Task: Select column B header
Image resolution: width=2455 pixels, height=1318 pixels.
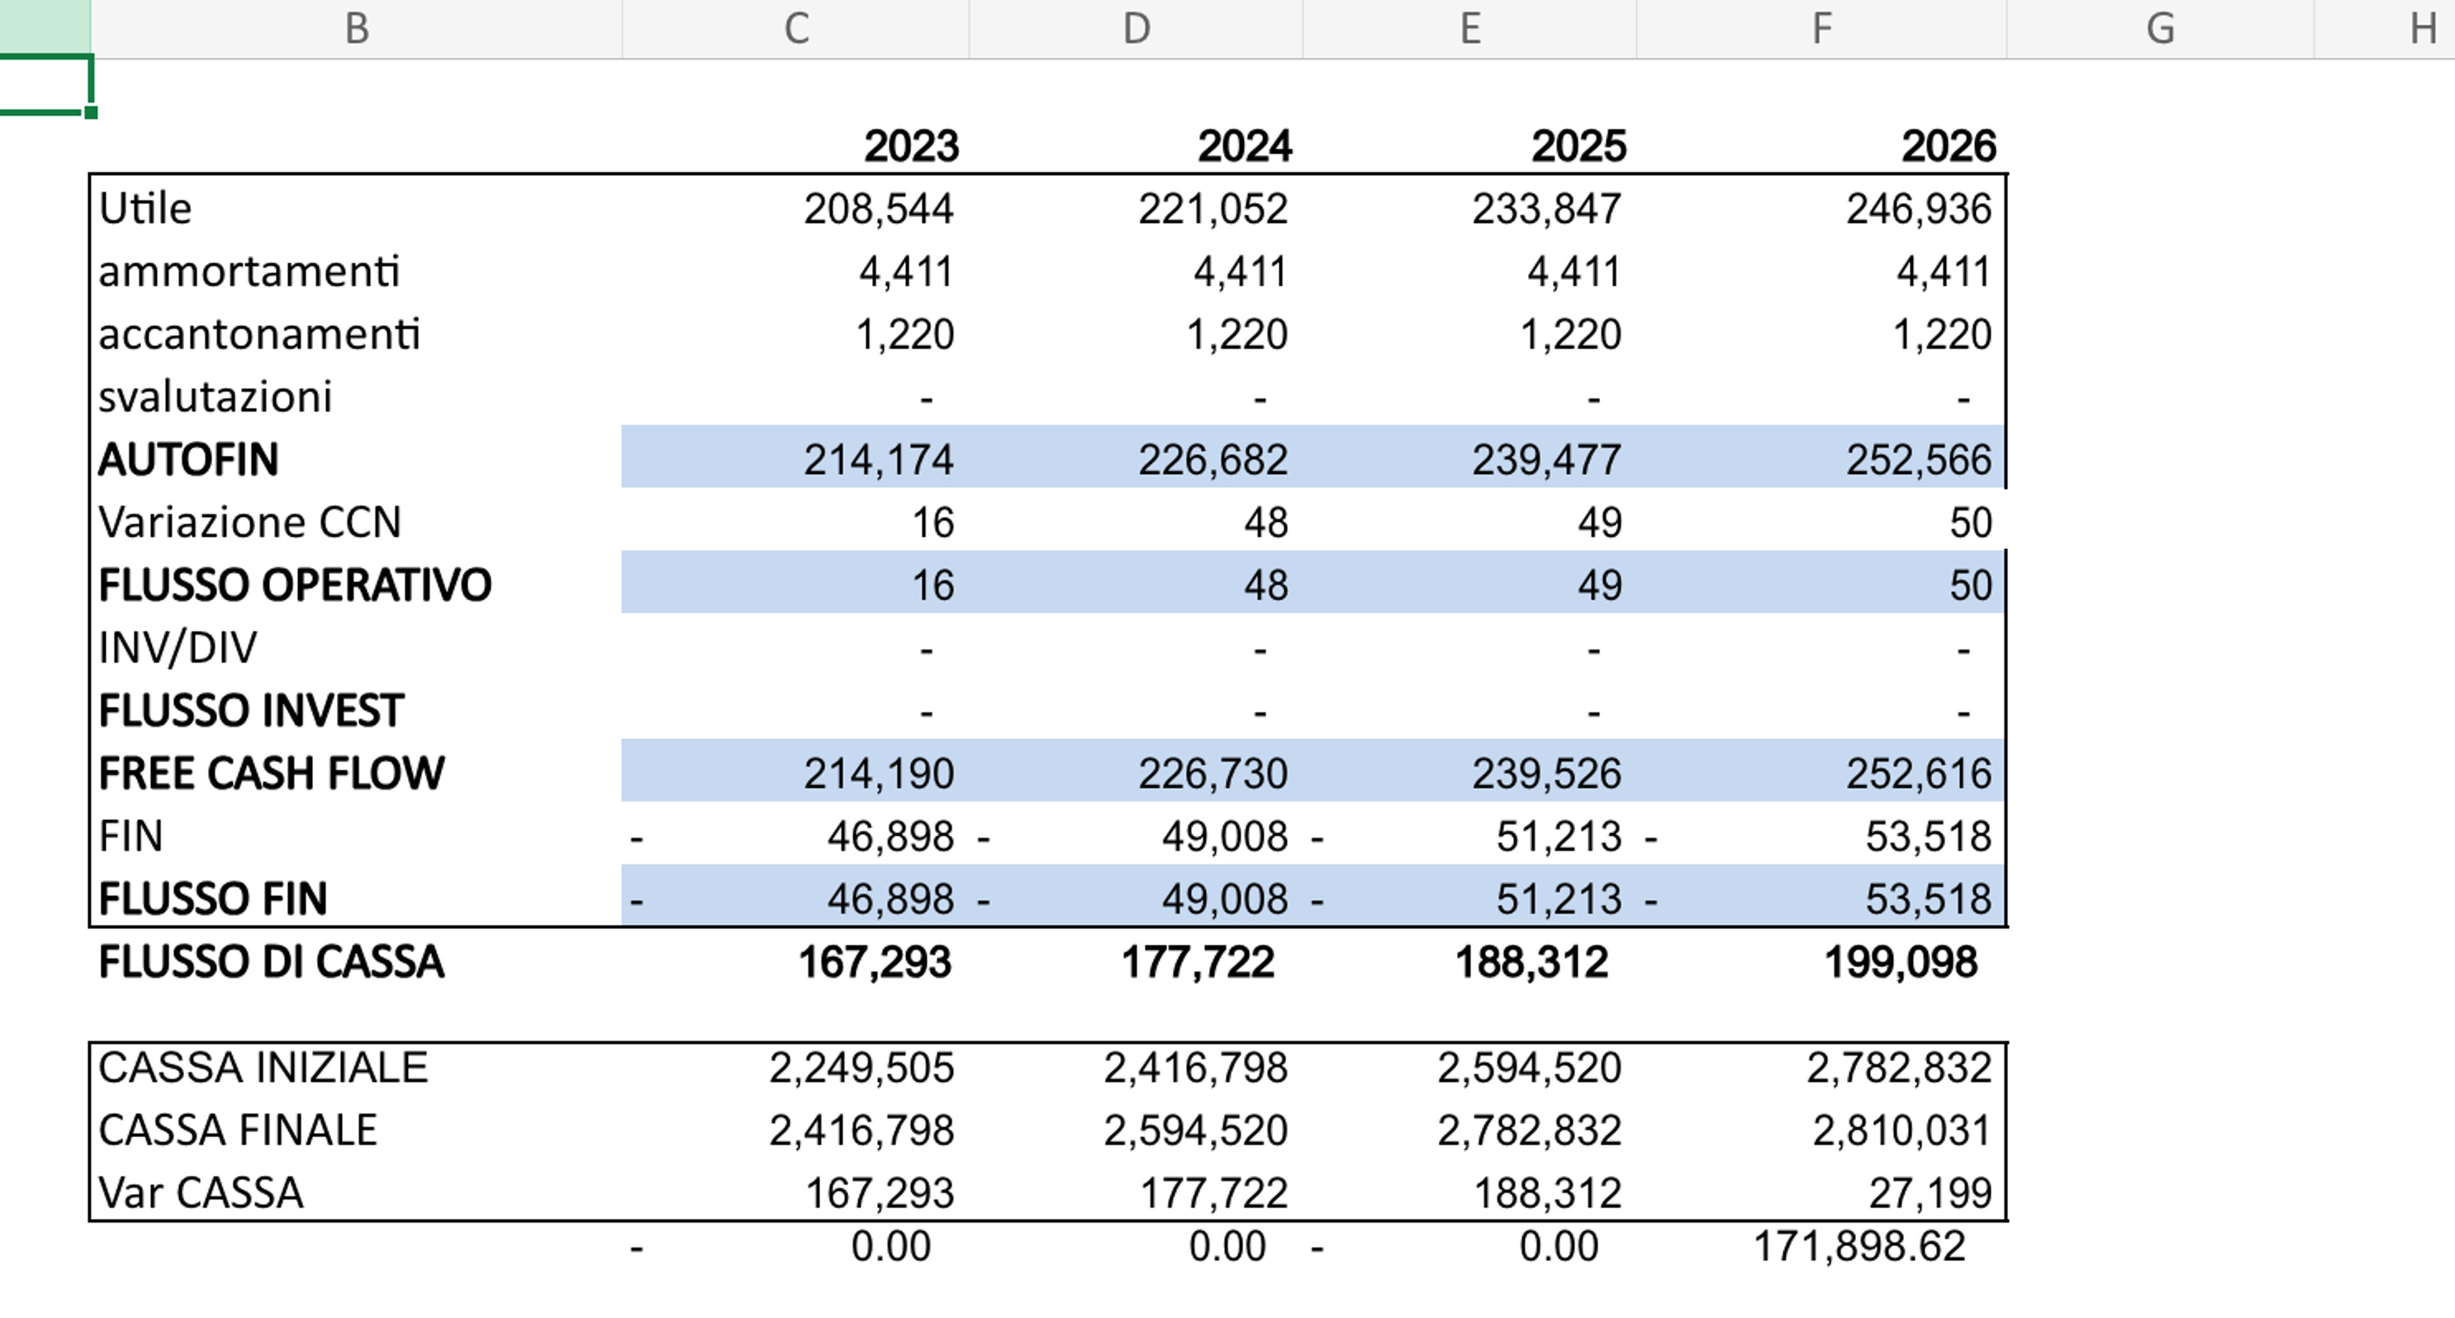Action: click(x=357, y=29)
